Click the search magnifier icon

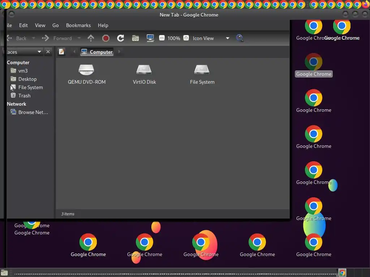pyautogui.click(x=240, y=38)
